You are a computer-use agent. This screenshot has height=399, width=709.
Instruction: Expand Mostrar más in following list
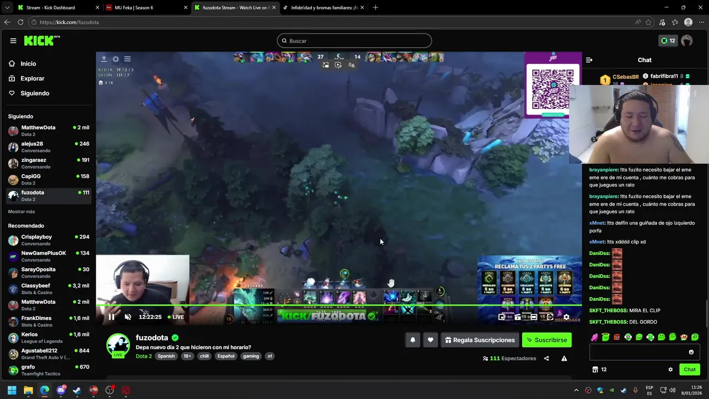(22, 212)
